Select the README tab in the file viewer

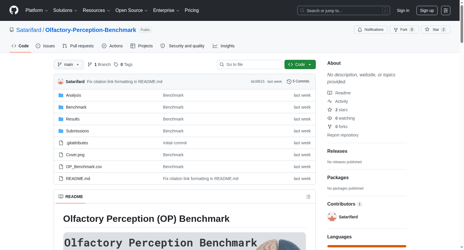tap(71, 197)
